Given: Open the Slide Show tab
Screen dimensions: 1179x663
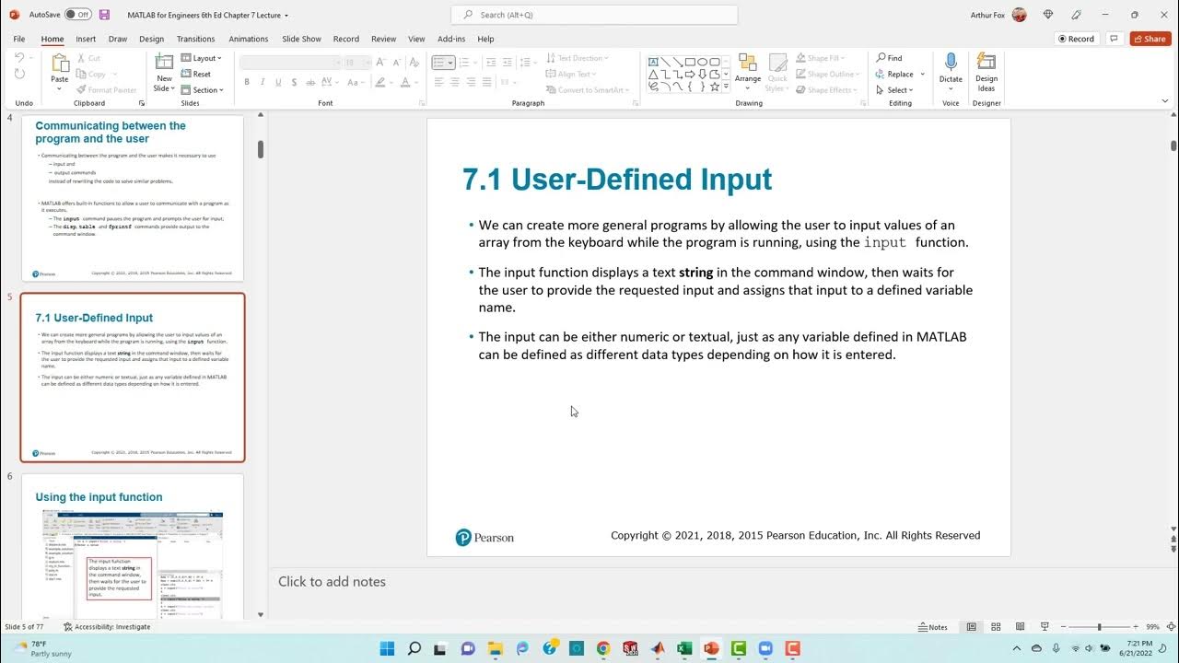Looking at the screenshot, I should tap(301, 39).
